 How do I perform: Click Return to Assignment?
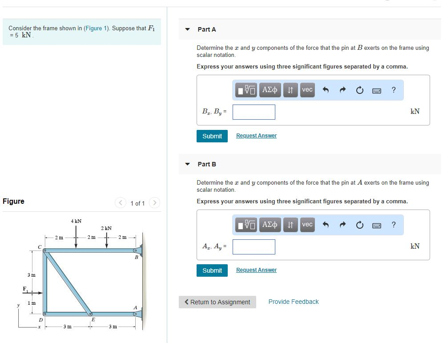[217, 302]
